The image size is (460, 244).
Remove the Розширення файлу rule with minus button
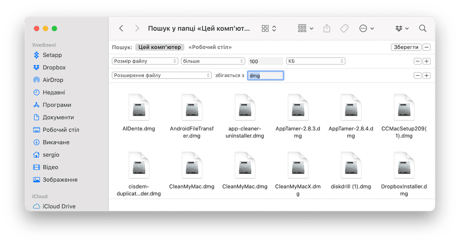coord(418,76)
